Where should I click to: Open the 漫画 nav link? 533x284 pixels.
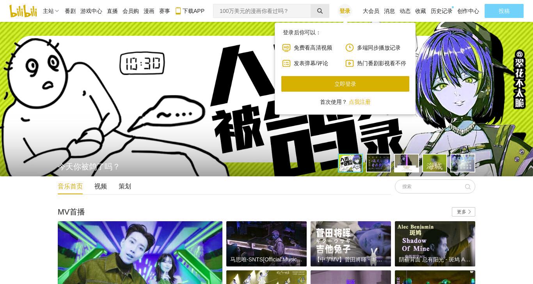149,11
